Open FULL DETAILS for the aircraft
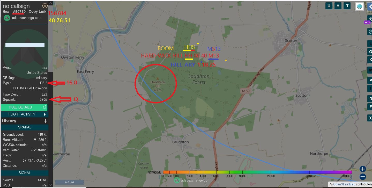The width and height of the screenshot is (372, 188). pyautogui.click(x=24, y=107)
